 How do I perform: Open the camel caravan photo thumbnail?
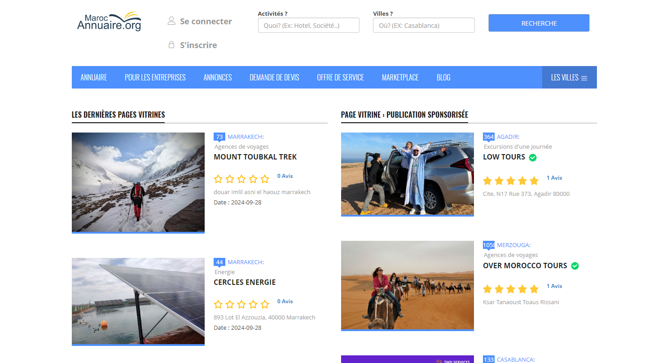(x=408, y=285)
